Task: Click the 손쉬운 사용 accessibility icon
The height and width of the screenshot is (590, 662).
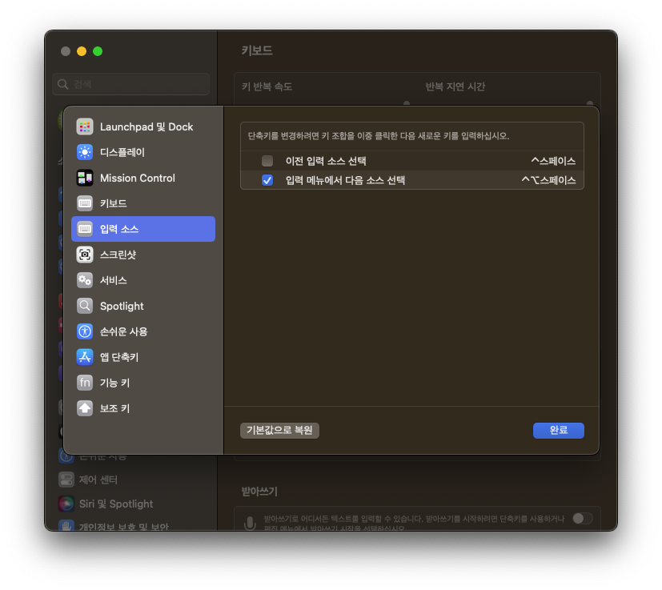Action: click(x=85, y=331)
